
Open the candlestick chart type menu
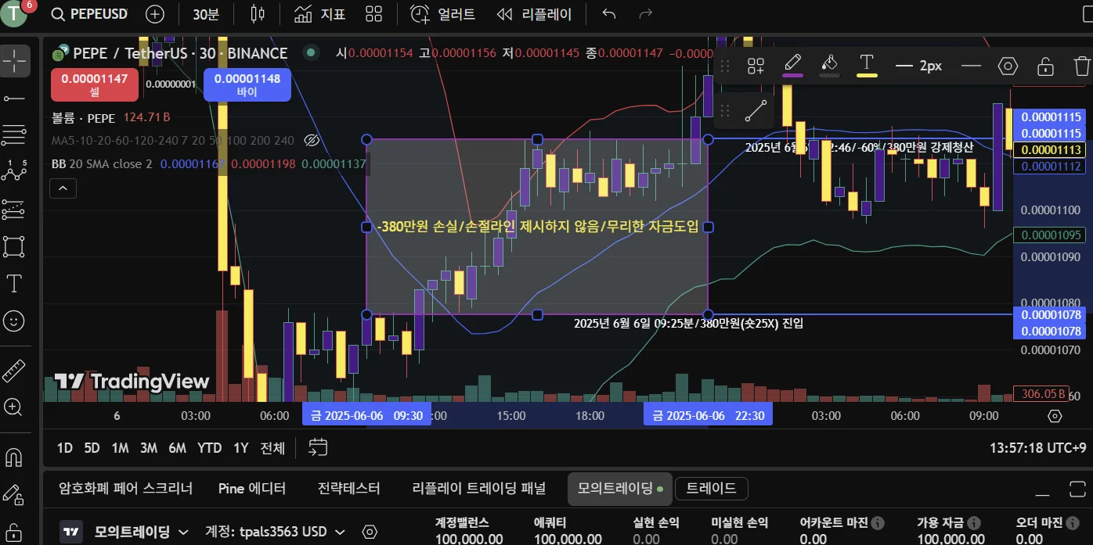pos(258,14)
